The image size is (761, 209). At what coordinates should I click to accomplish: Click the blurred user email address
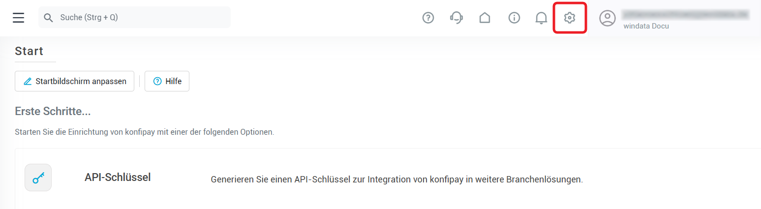click(685, 14)
